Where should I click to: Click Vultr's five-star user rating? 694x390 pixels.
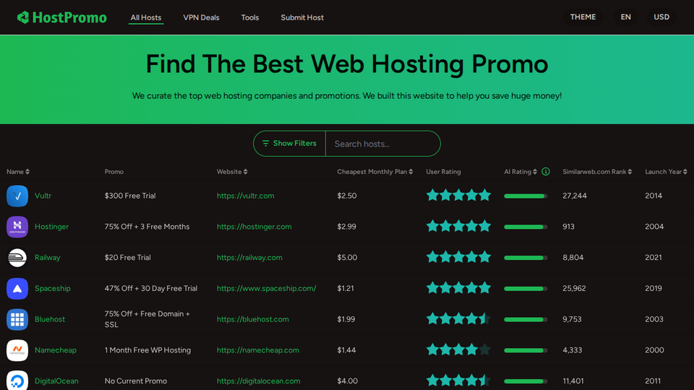click(x=458, y=195)
